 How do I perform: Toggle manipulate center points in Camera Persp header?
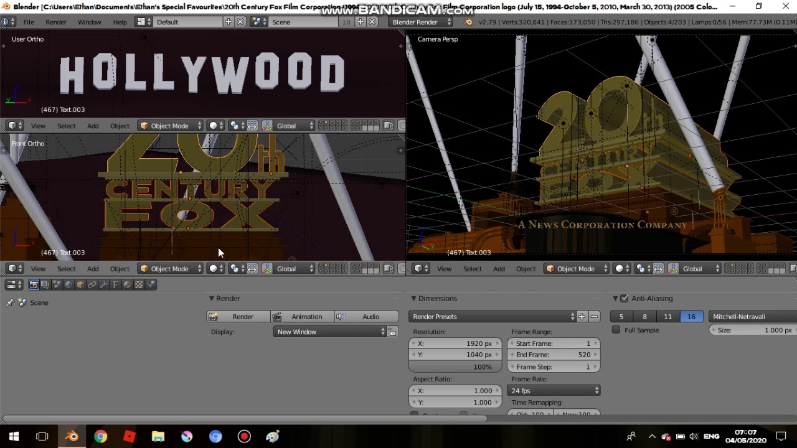[x=658, y=269]
